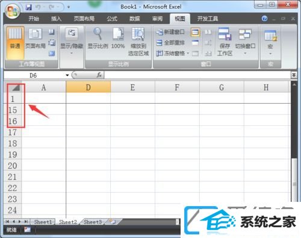Open the Zoom (显示比例) magnifier tool
This screenshot has height=238, width=301.
98,39
